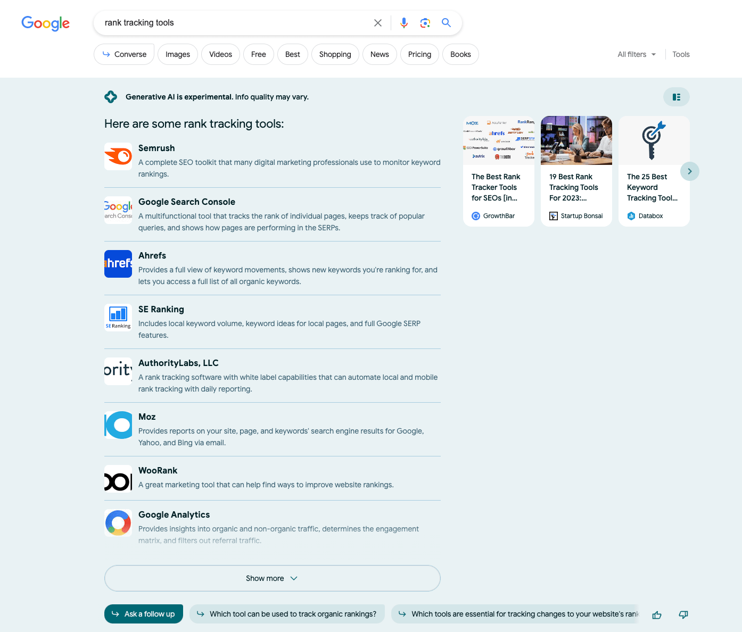
Task: Apply the Free filter chip
Action: 259,54
